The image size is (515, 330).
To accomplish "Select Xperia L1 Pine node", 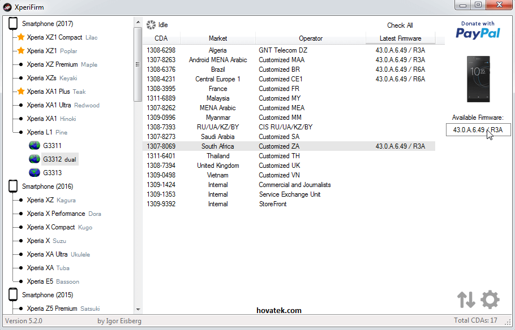I will [47, 132].
